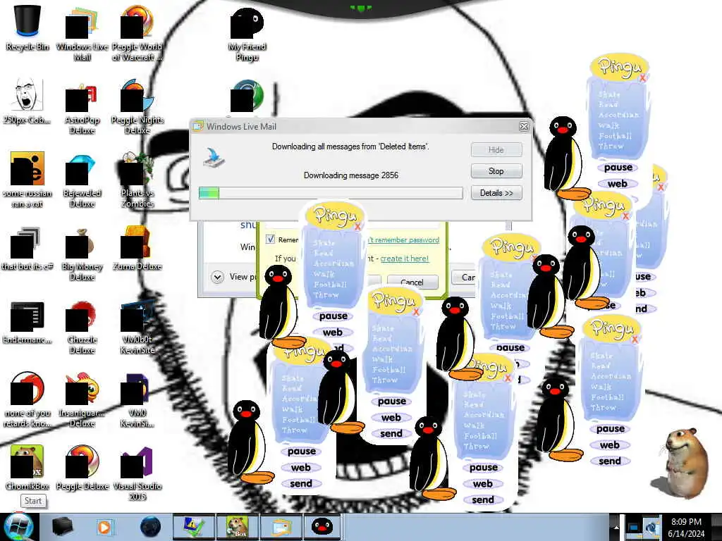This screenshot has width=722, height=541.
Task: Open the 'remember password' help link
Action: pos(403,240)
